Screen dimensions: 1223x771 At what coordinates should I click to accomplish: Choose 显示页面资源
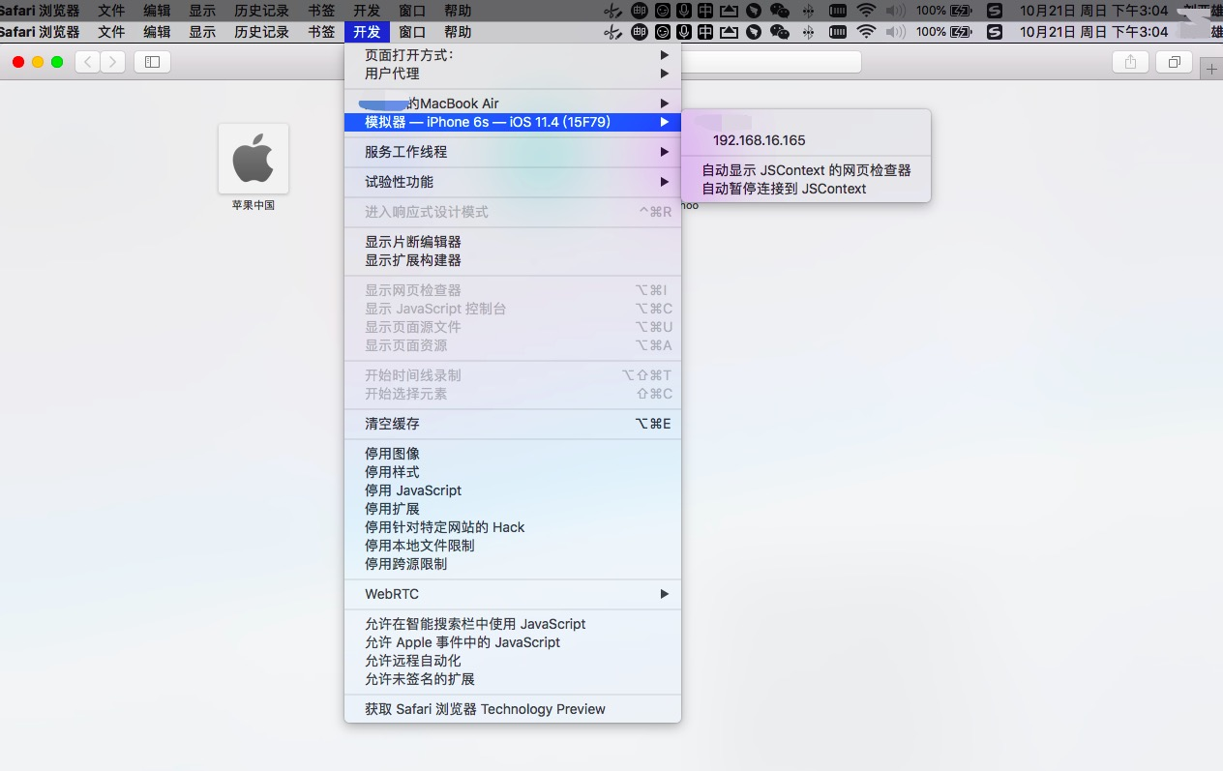pyautogui.click(x=513, y=345)
